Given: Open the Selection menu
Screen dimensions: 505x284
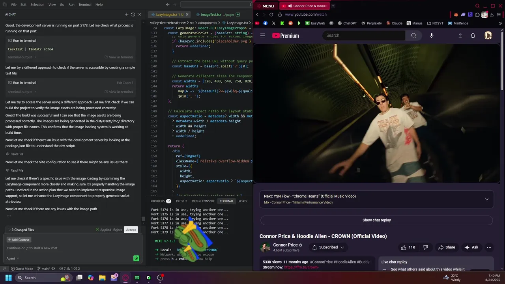Looking at the screenshot, I should (x=37, y=5).
